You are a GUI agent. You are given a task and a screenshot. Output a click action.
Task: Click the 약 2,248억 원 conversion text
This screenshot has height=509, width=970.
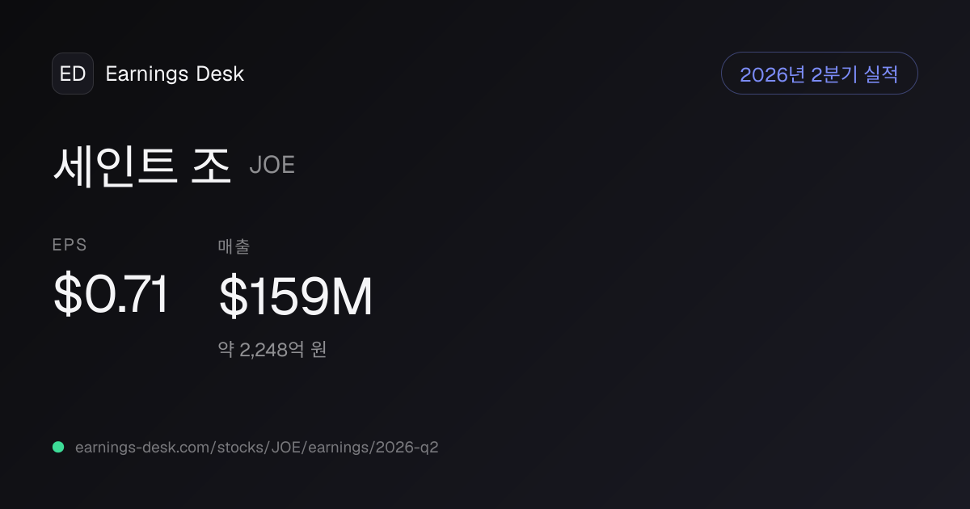(x=272, y=350)
